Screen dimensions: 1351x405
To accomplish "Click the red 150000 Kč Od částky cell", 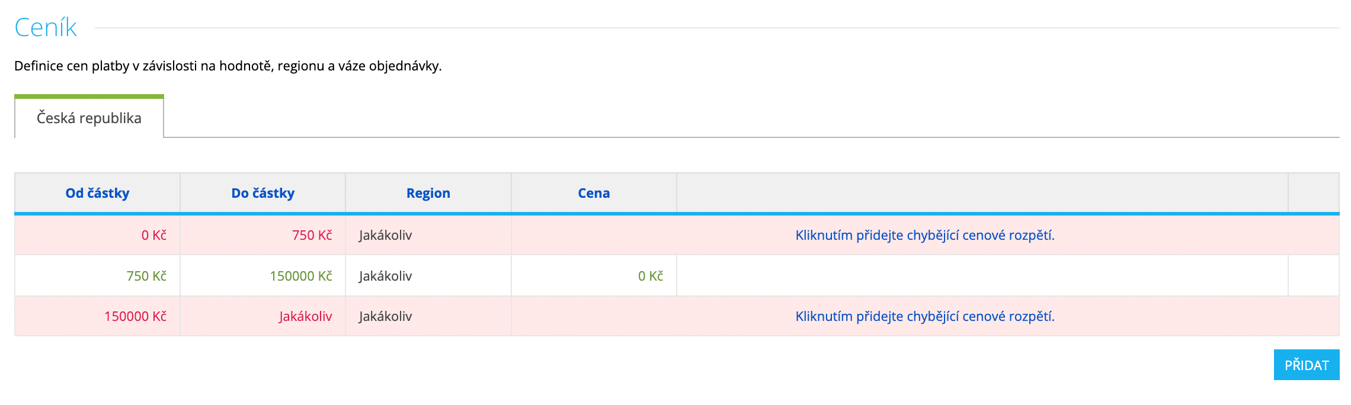I will (135, 316).
